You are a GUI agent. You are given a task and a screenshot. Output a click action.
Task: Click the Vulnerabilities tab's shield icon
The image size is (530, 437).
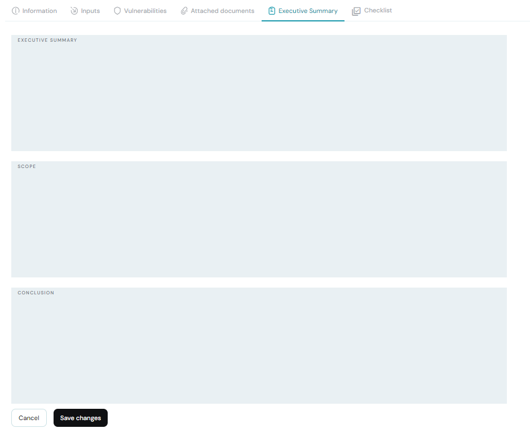point(117,11)
